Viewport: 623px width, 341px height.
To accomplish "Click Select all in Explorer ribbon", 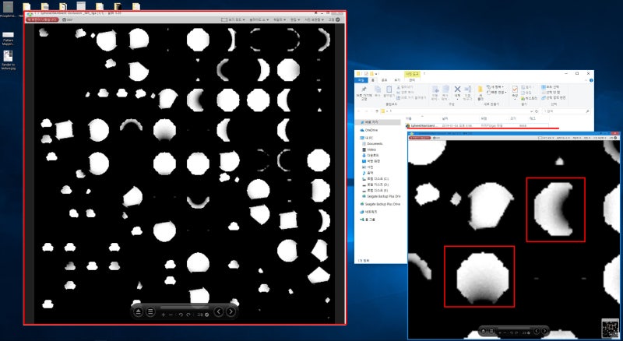I will pos(551,86).
